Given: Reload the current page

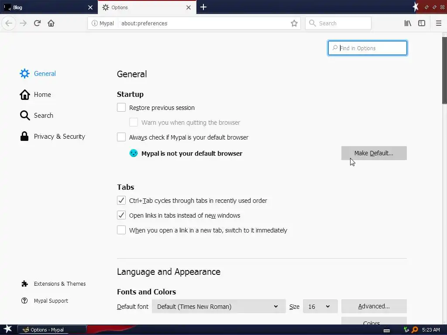Looking at the screenshot, I should pyautogui.click(x=37, y=23).
